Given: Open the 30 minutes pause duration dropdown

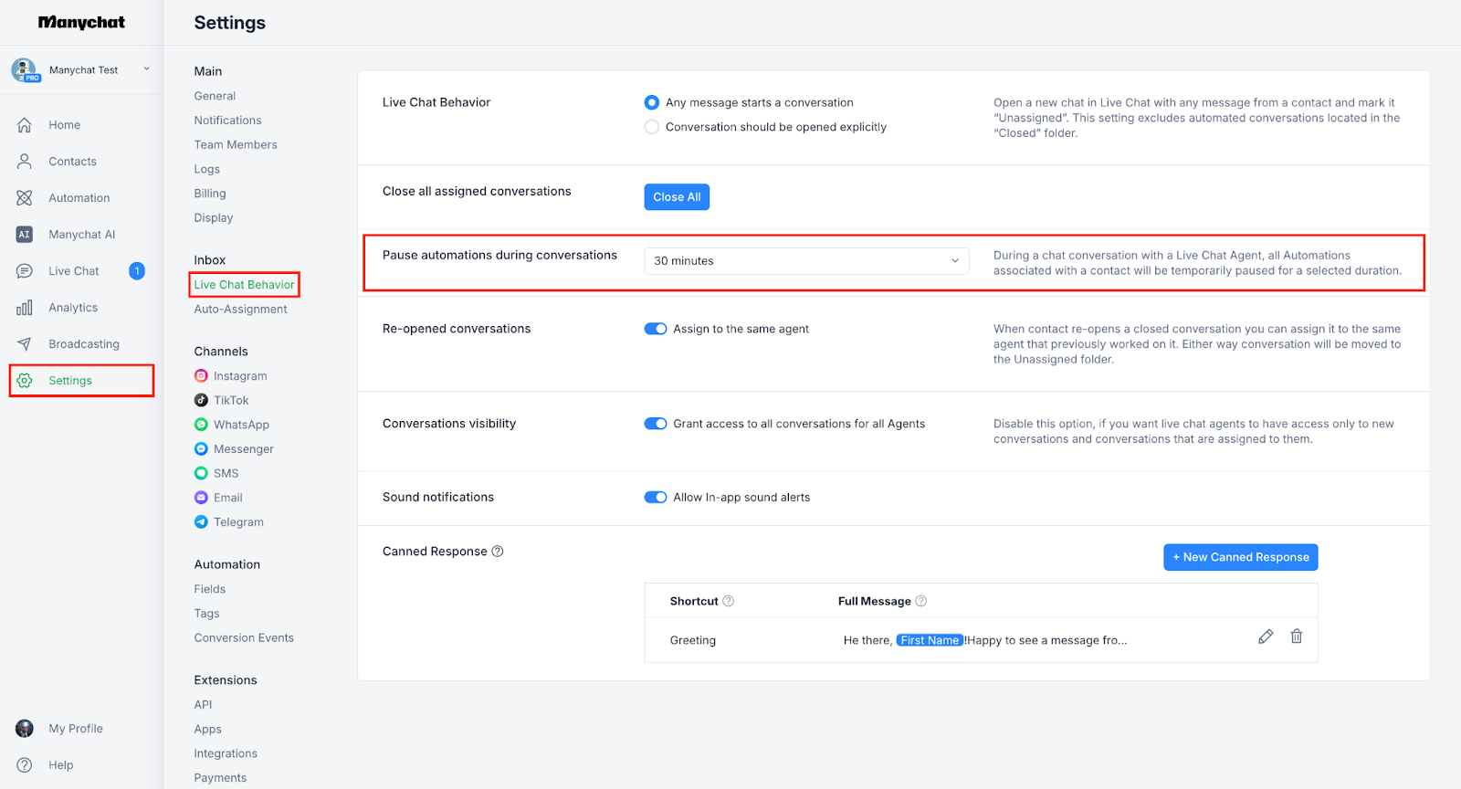Looking at the screenshot, I should pos(805,261).
